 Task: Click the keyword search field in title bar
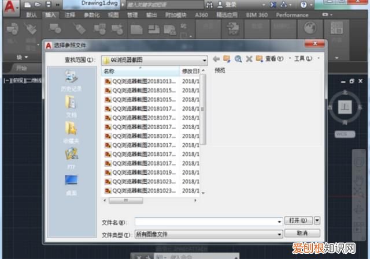tap(165, 5)
